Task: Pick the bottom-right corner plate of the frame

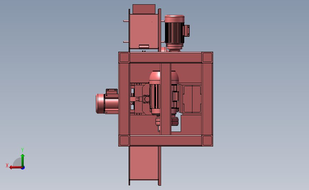Action: click(x=207, y=141)
